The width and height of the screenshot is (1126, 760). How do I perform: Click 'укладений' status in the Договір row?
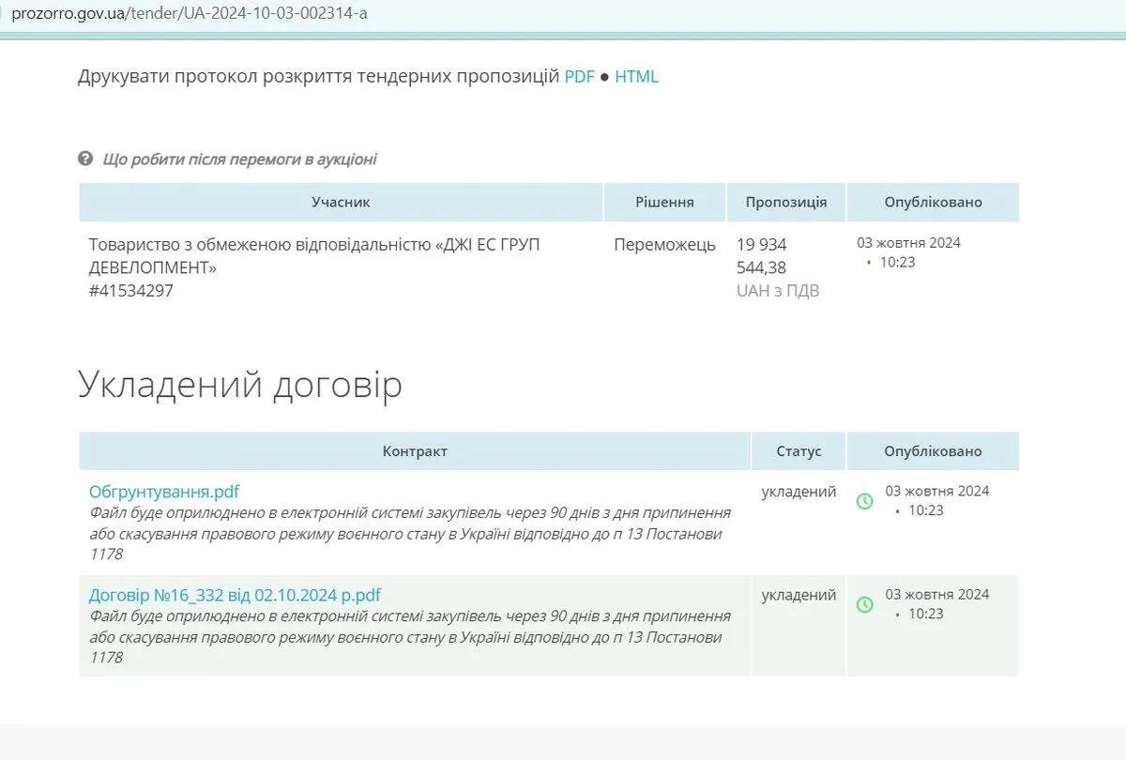[x=799, y=595]
